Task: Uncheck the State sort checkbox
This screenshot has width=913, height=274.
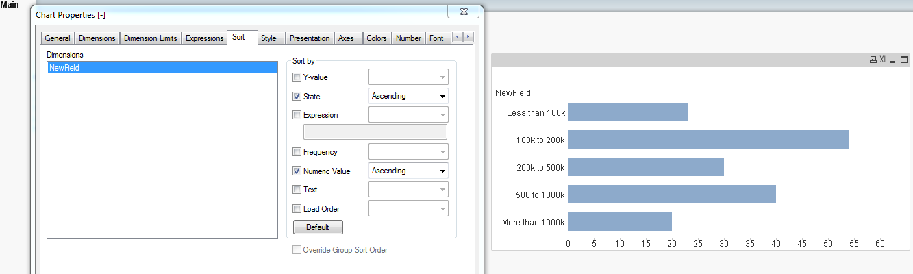Action: [297, 97]
